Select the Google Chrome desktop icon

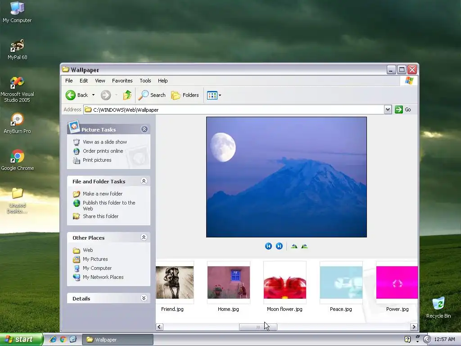tap(18, 160)
